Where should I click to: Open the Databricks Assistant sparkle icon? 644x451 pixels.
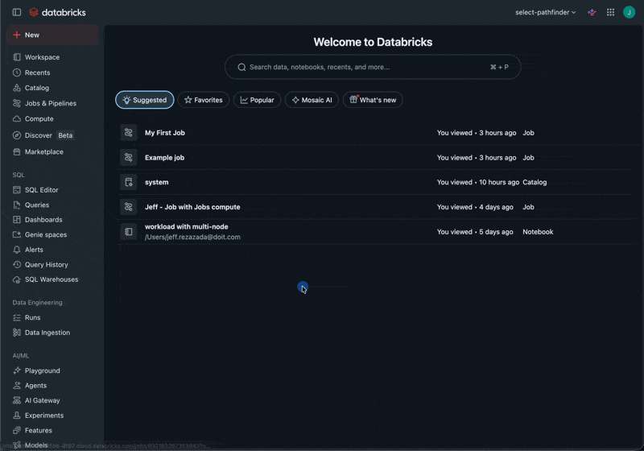click(592, 12)
